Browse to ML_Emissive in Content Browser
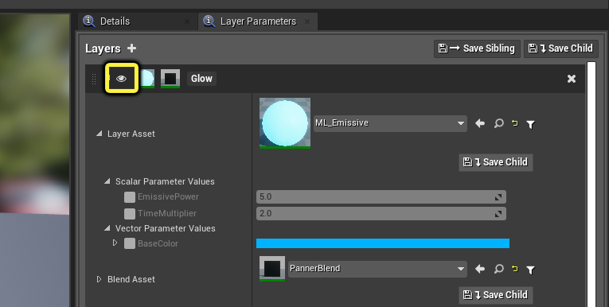 click(498, 123)
